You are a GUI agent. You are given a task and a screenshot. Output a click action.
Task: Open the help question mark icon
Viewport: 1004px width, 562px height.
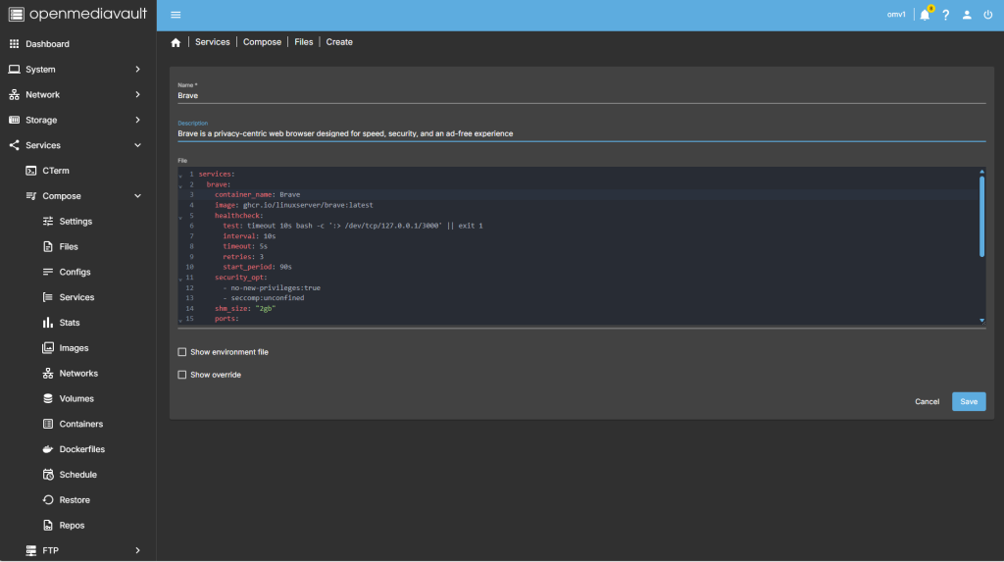[946, 15]
